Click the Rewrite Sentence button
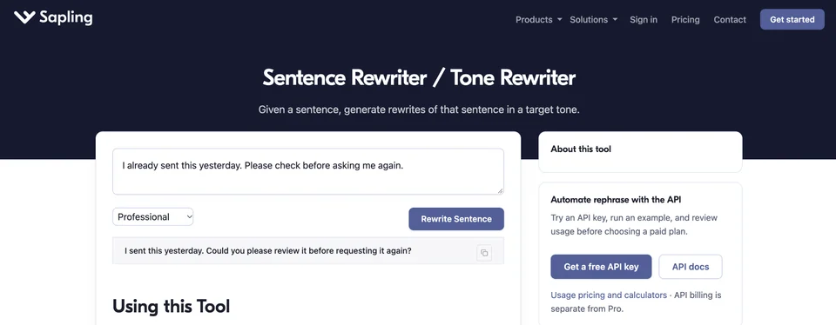This screenshot has height=325, width=836. click(456, 219)
